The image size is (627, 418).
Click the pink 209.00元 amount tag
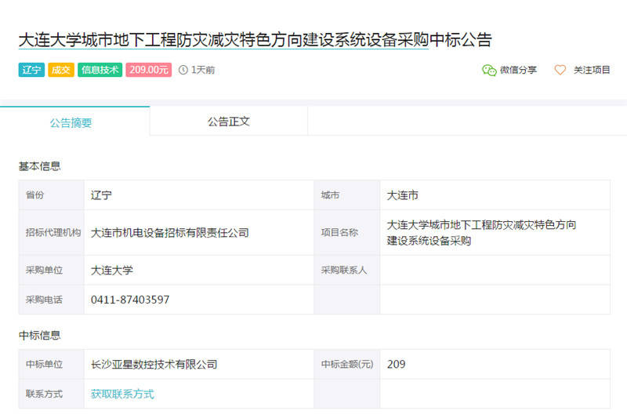point(149,70)
